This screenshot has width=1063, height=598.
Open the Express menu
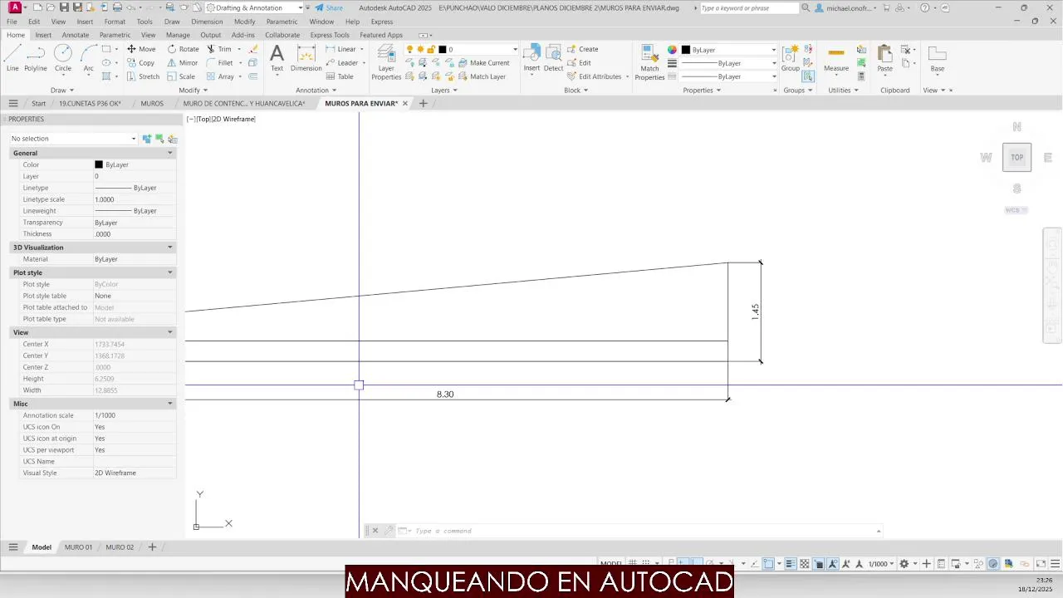click(x=382, y=22)
